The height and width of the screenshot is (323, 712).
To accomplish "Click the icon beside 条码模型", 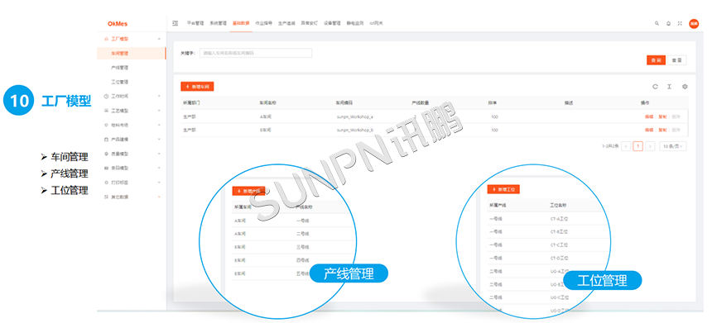I will pyautogui.click(x=106, y=168).
